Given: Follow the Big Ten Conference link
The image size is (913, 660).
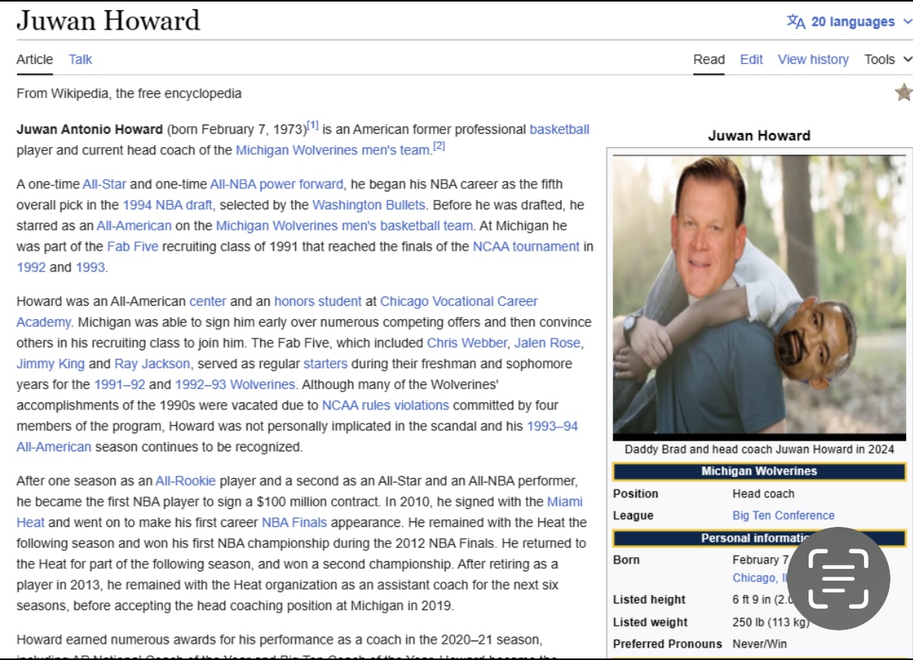Looking at the screenshot, I should [783, 515].
